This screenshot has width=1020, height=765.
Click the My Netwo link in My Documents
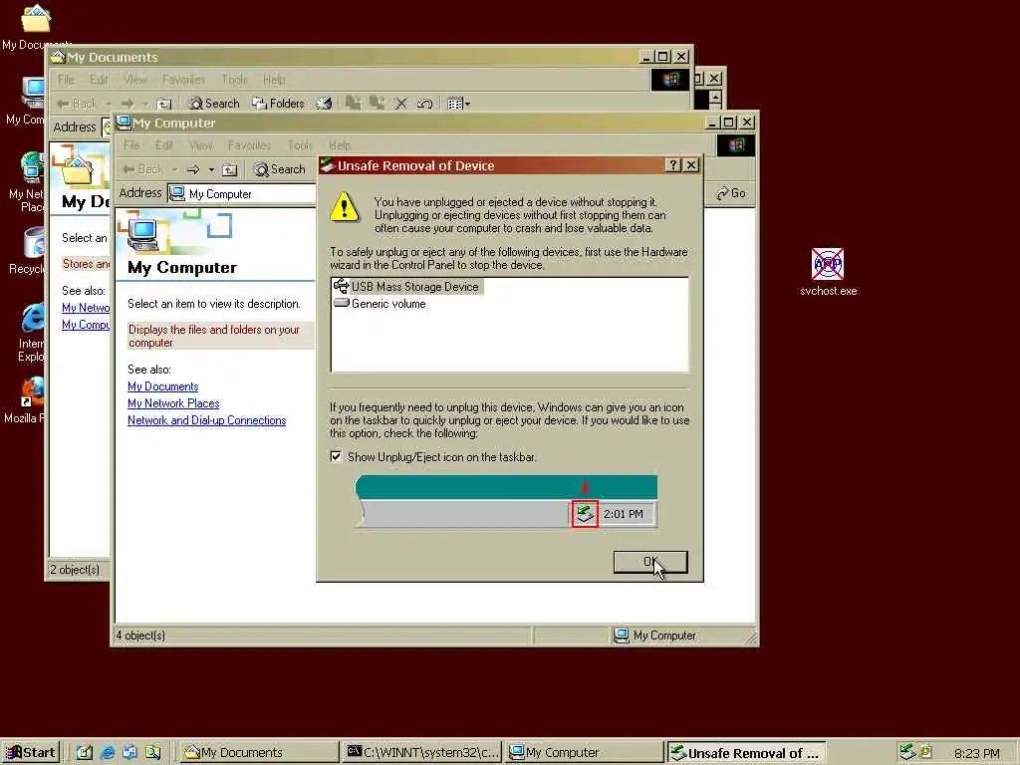[x=86, y=308]
